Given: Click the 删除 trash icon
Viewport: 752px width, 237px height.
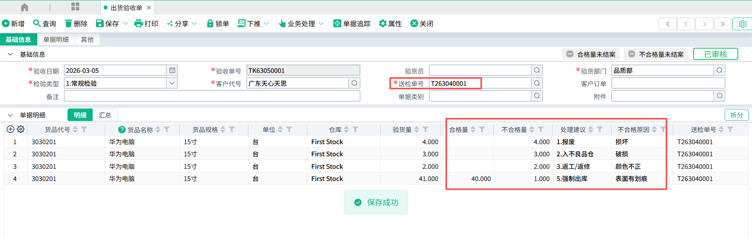Looking at the screenshot, I should [x=68, y=24].
